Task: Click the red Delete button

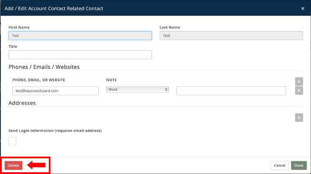Action: [13, 165]
